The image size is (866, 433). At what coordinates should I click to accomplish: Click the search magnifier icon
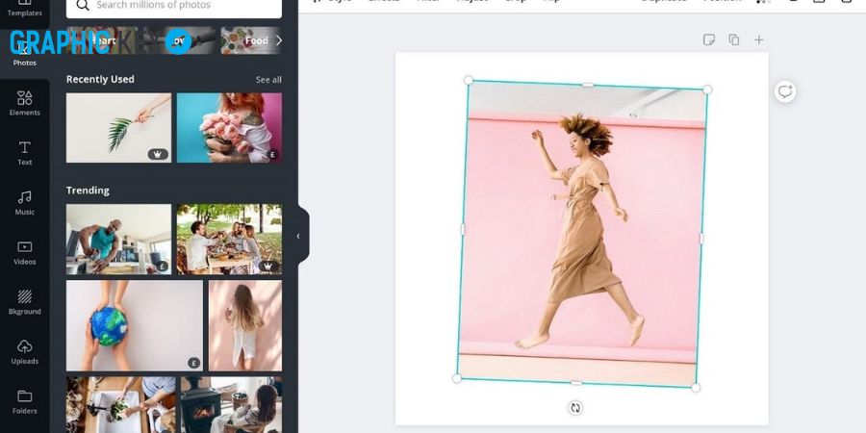click(83, 6)
